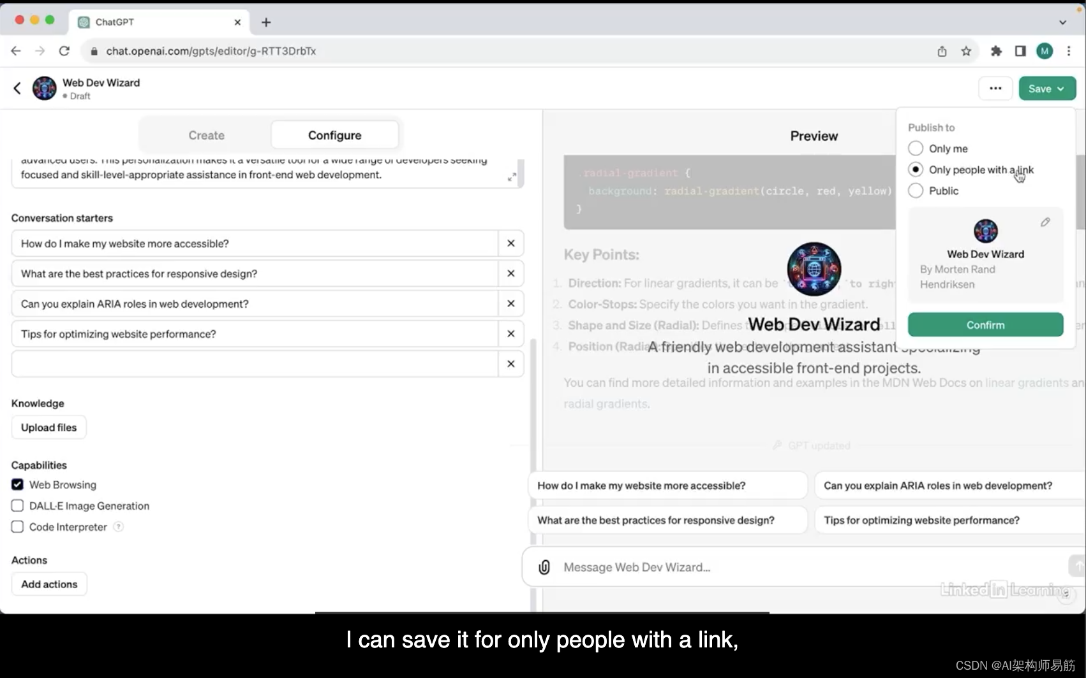Open the Chrome profile avatar M
This screenshot has width=1086, height=678.
click(x=1045, y=51)
